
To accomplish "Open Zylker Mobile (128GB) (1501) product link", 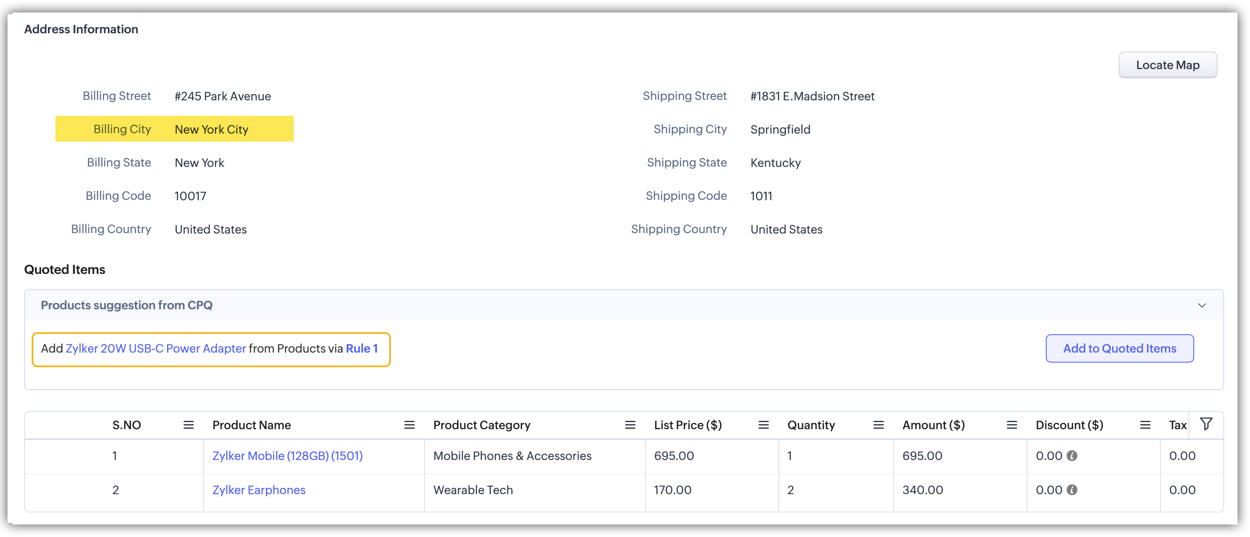I will click(x=287, y=455).
